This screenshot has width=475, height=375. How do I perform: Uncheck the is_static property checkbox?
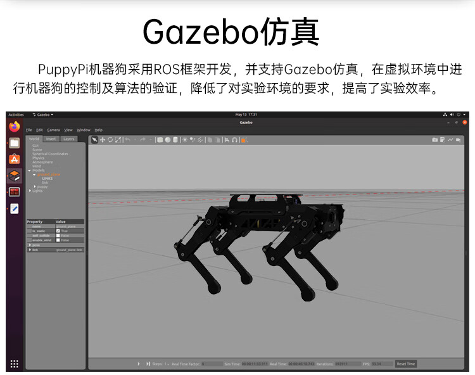[58, 231]
